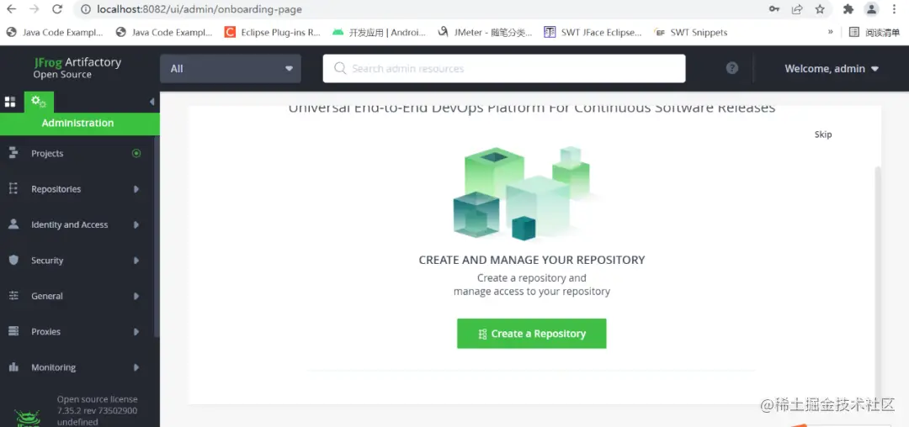Open Eclipse Plug-ins bookmark
Screen dimensions: 909x427
tap(273, 33)
